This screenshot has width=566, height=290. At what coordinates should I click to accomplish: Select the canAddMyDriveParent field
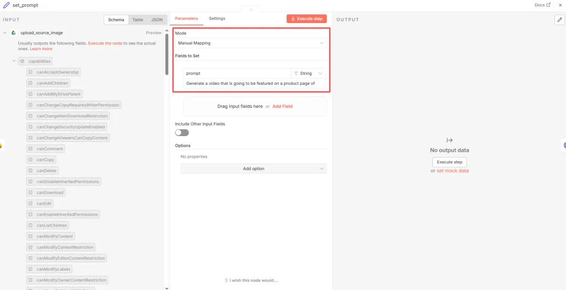click(x=55, y=94)
